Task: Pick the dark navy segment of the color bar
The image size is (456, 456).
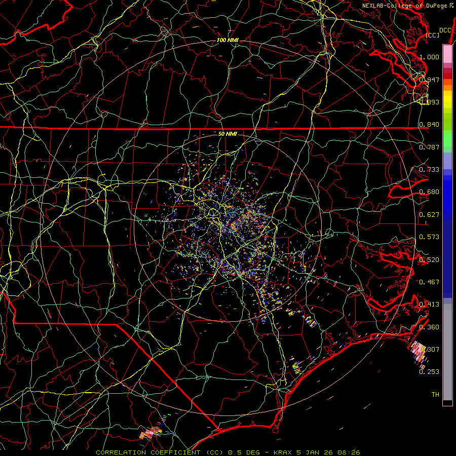Action: (447, 259)
